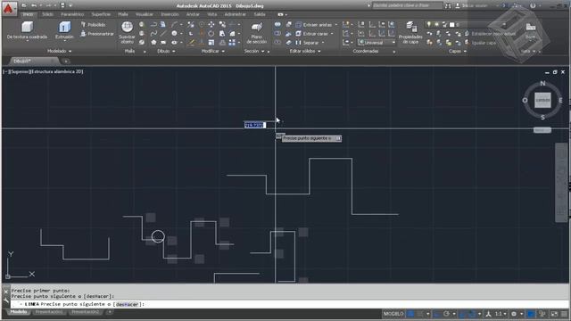The image size is (571, 321).
Task: Click the viewport controls label Superior
Action: [20, 71]
